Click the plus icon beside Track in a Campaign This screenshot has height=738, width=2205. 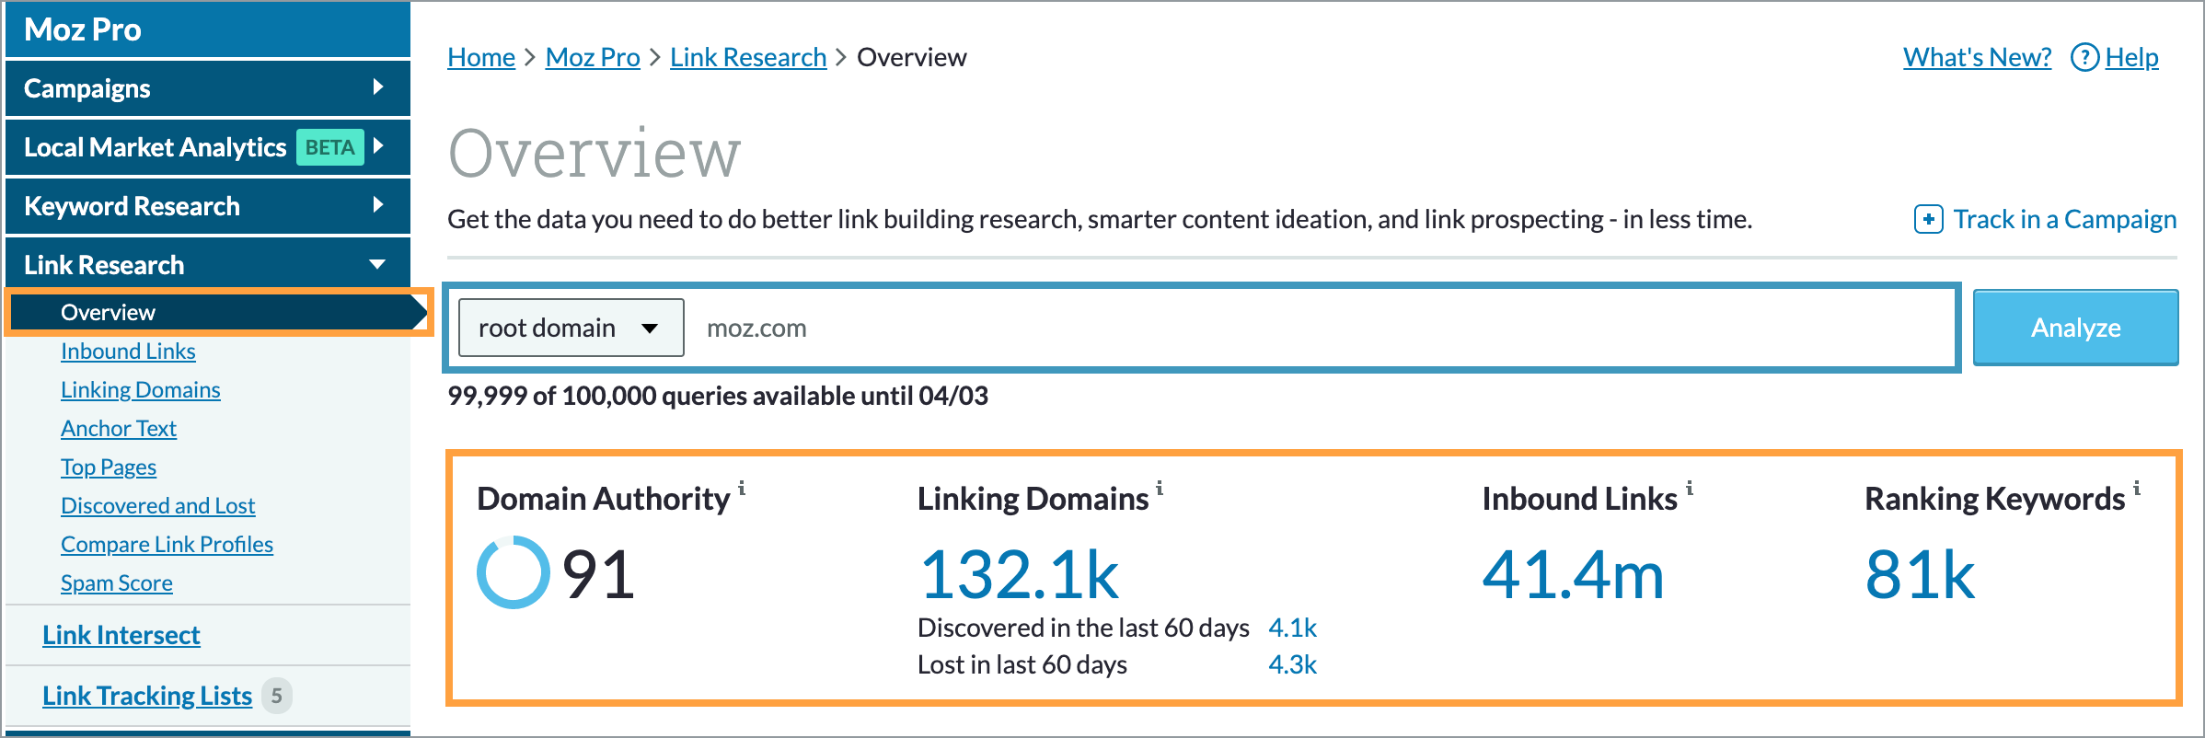[x=1927, y=220]
